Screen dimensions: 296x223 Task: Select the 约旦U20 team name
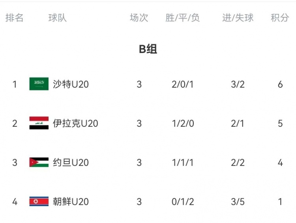(x=71, y=162)
